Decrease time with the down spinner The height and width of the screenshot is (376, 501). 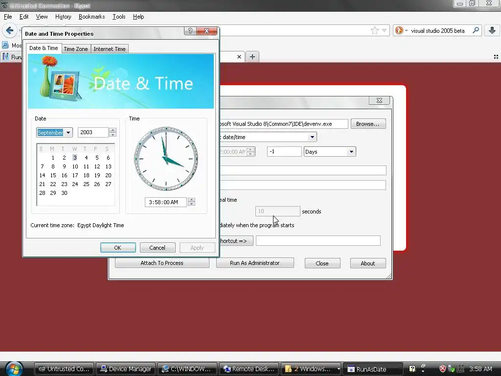(x=191, y=204)
